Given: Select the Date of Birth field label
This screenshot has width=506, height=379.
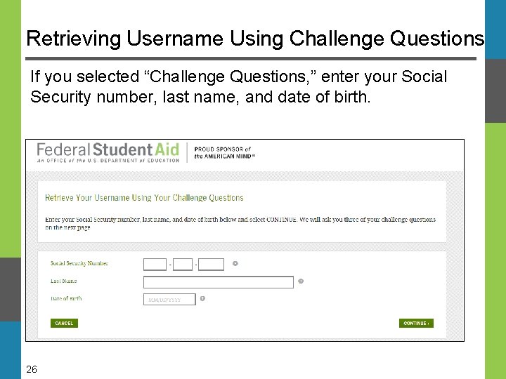Looking at the screenshot, I should [66, 298].
